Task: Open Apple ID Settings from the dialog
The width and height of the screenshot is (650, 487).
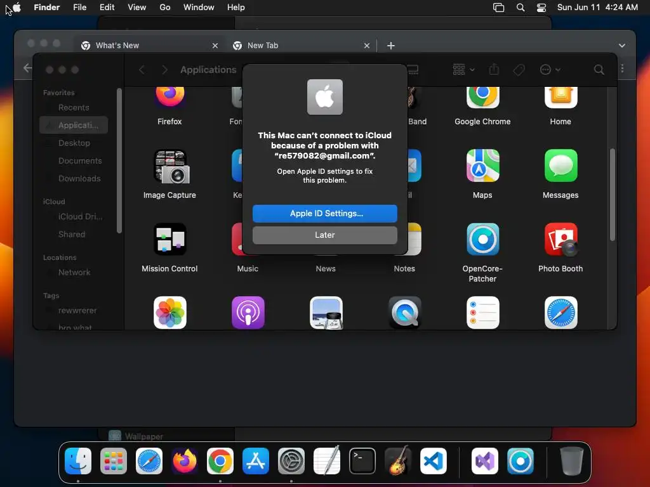Action: [324, 213]
